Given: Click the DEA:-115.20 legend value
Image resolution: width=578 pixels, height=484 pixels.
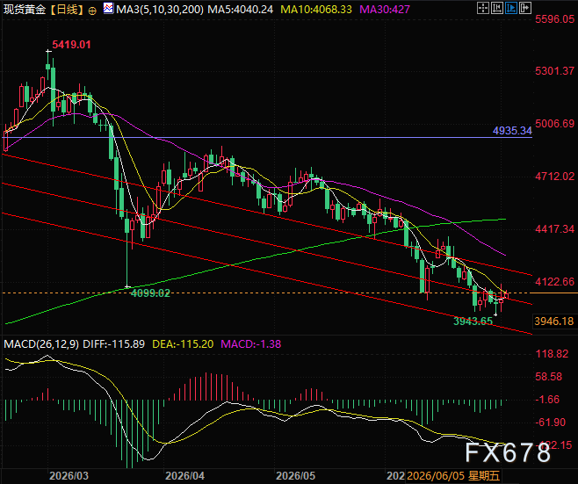Looking at the screenshot, I should pyautogui.click(x=183, y=344).
